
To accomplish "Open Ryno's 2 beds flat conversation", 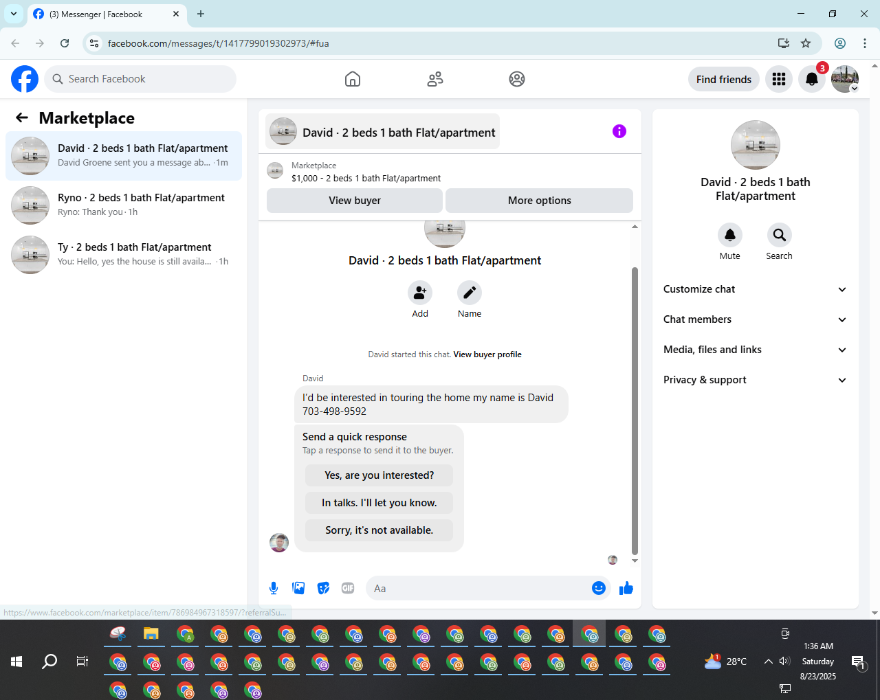I will click(124, 205).
